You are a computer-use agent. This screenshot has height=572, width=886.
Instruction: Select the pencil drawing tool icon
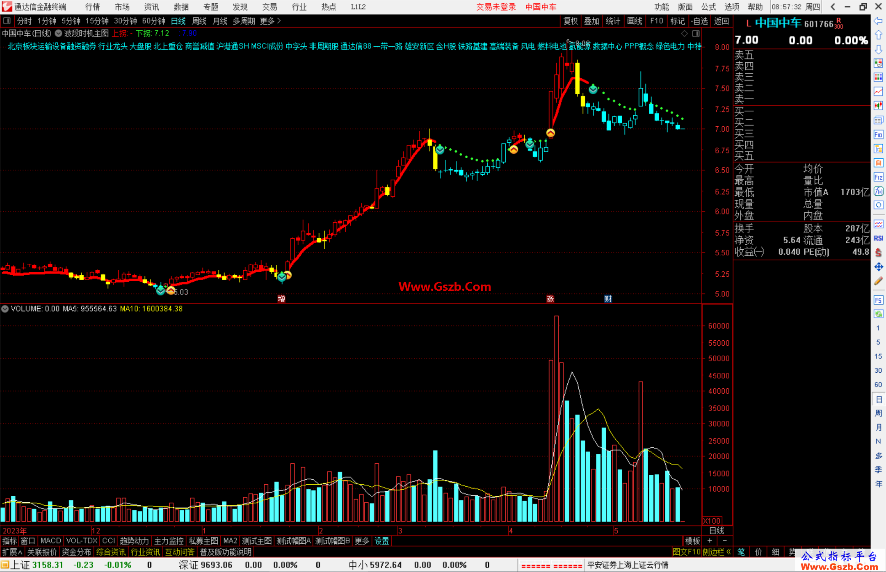[x=878, y=281]
